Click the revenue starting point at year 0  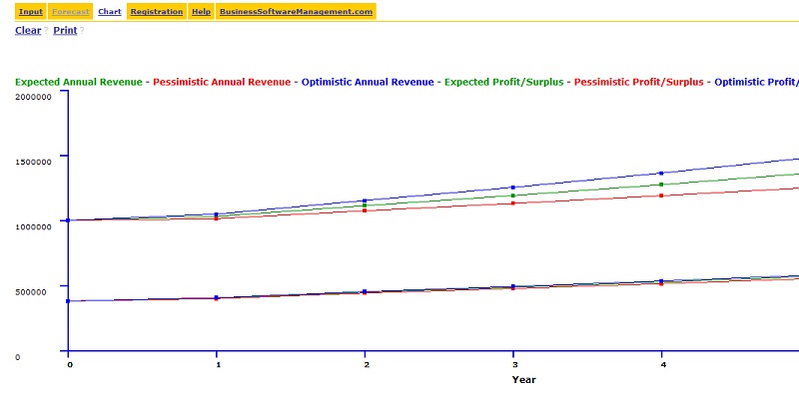(68, 220)
